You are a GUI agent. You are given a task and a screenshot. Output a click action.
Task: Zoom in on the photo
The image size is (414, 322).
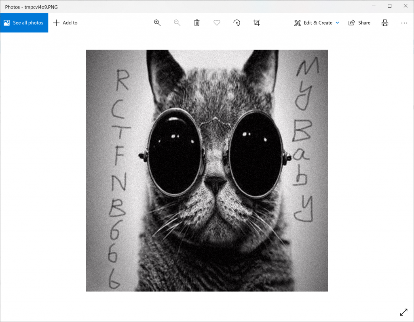(x=157, y=23)
